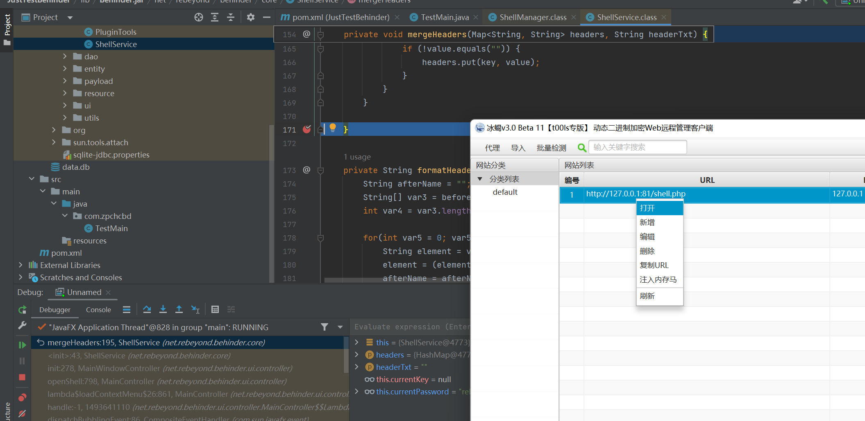
Task: Choose 打开 from the context menu
Action: 659,208
